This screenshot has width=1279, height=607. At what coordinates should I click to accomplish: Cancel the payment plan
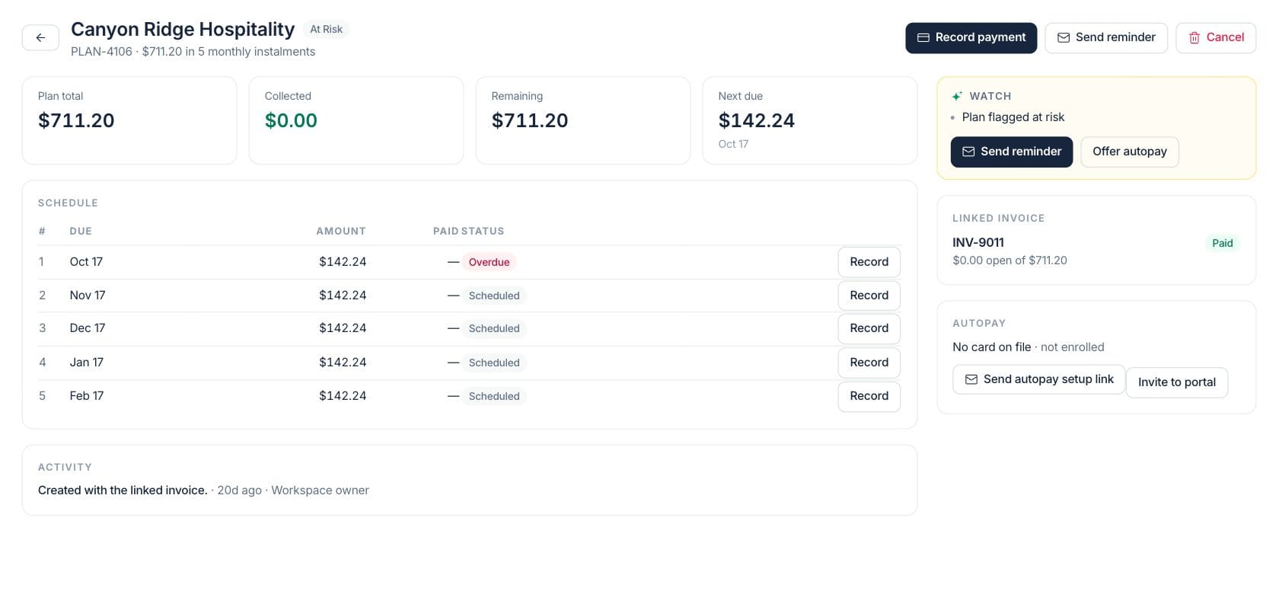pos(1216,37)
